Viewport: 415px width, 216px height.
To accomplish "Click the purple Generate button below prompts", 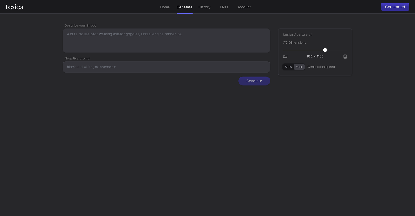I will [x=254, y=81].
